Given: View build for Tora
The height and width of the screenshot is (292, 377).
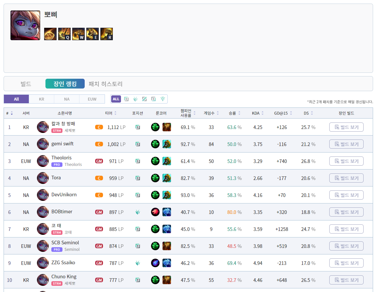Looking at the screenshot, I should [x=346, y=178].
